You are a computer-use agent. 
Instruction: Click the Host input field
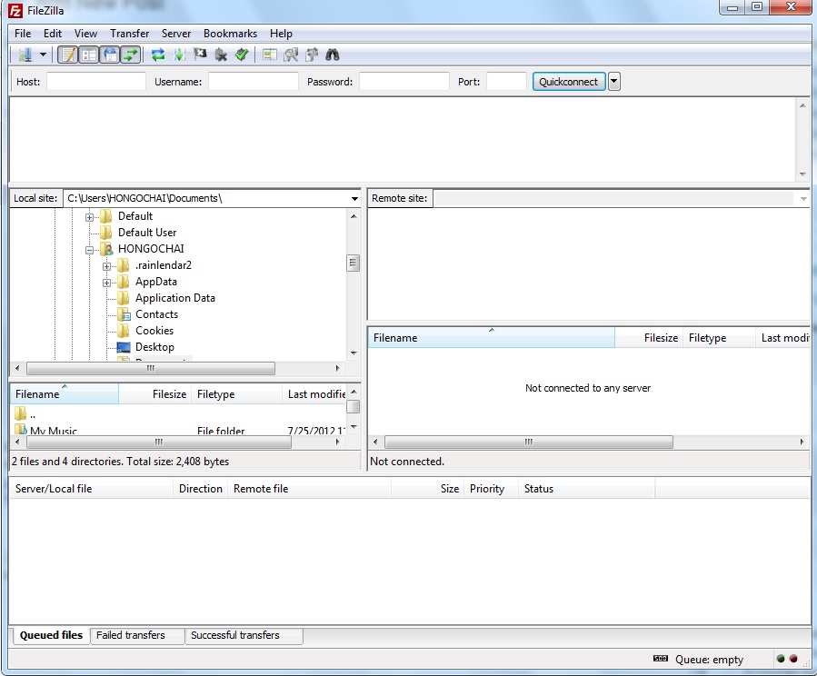coord(95,82)
